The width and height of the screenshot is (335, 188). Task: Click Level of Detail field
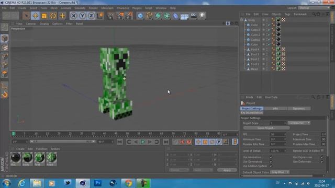coord(277,151)
